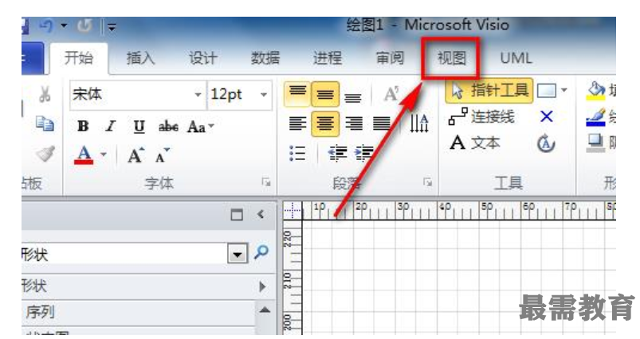The width and height of the screenshot is (640, 339).
Task: Click the shape search input field
Action: point(124,255)
